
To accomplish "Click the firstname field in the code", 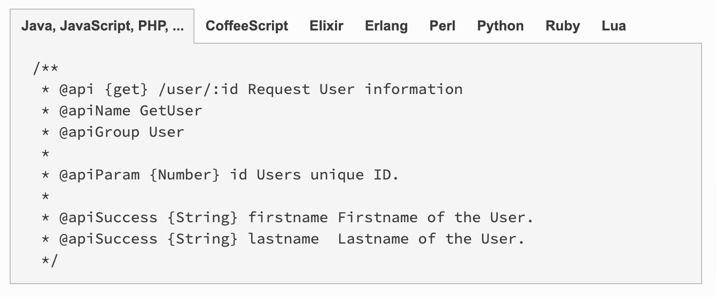I will pyautogui.click(x=288, y=217).
